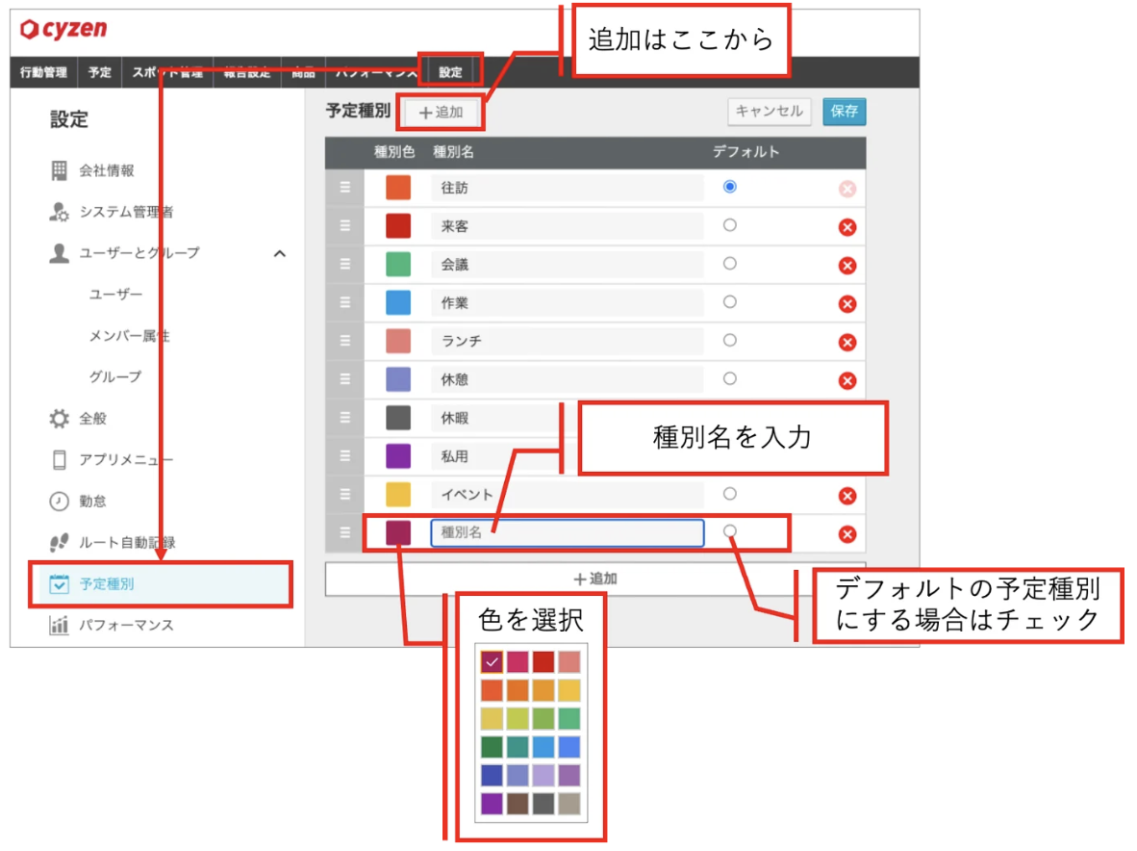Open color picker for 作業 blue swatch
The image size is (1137, 851).
tap(398, 303)
